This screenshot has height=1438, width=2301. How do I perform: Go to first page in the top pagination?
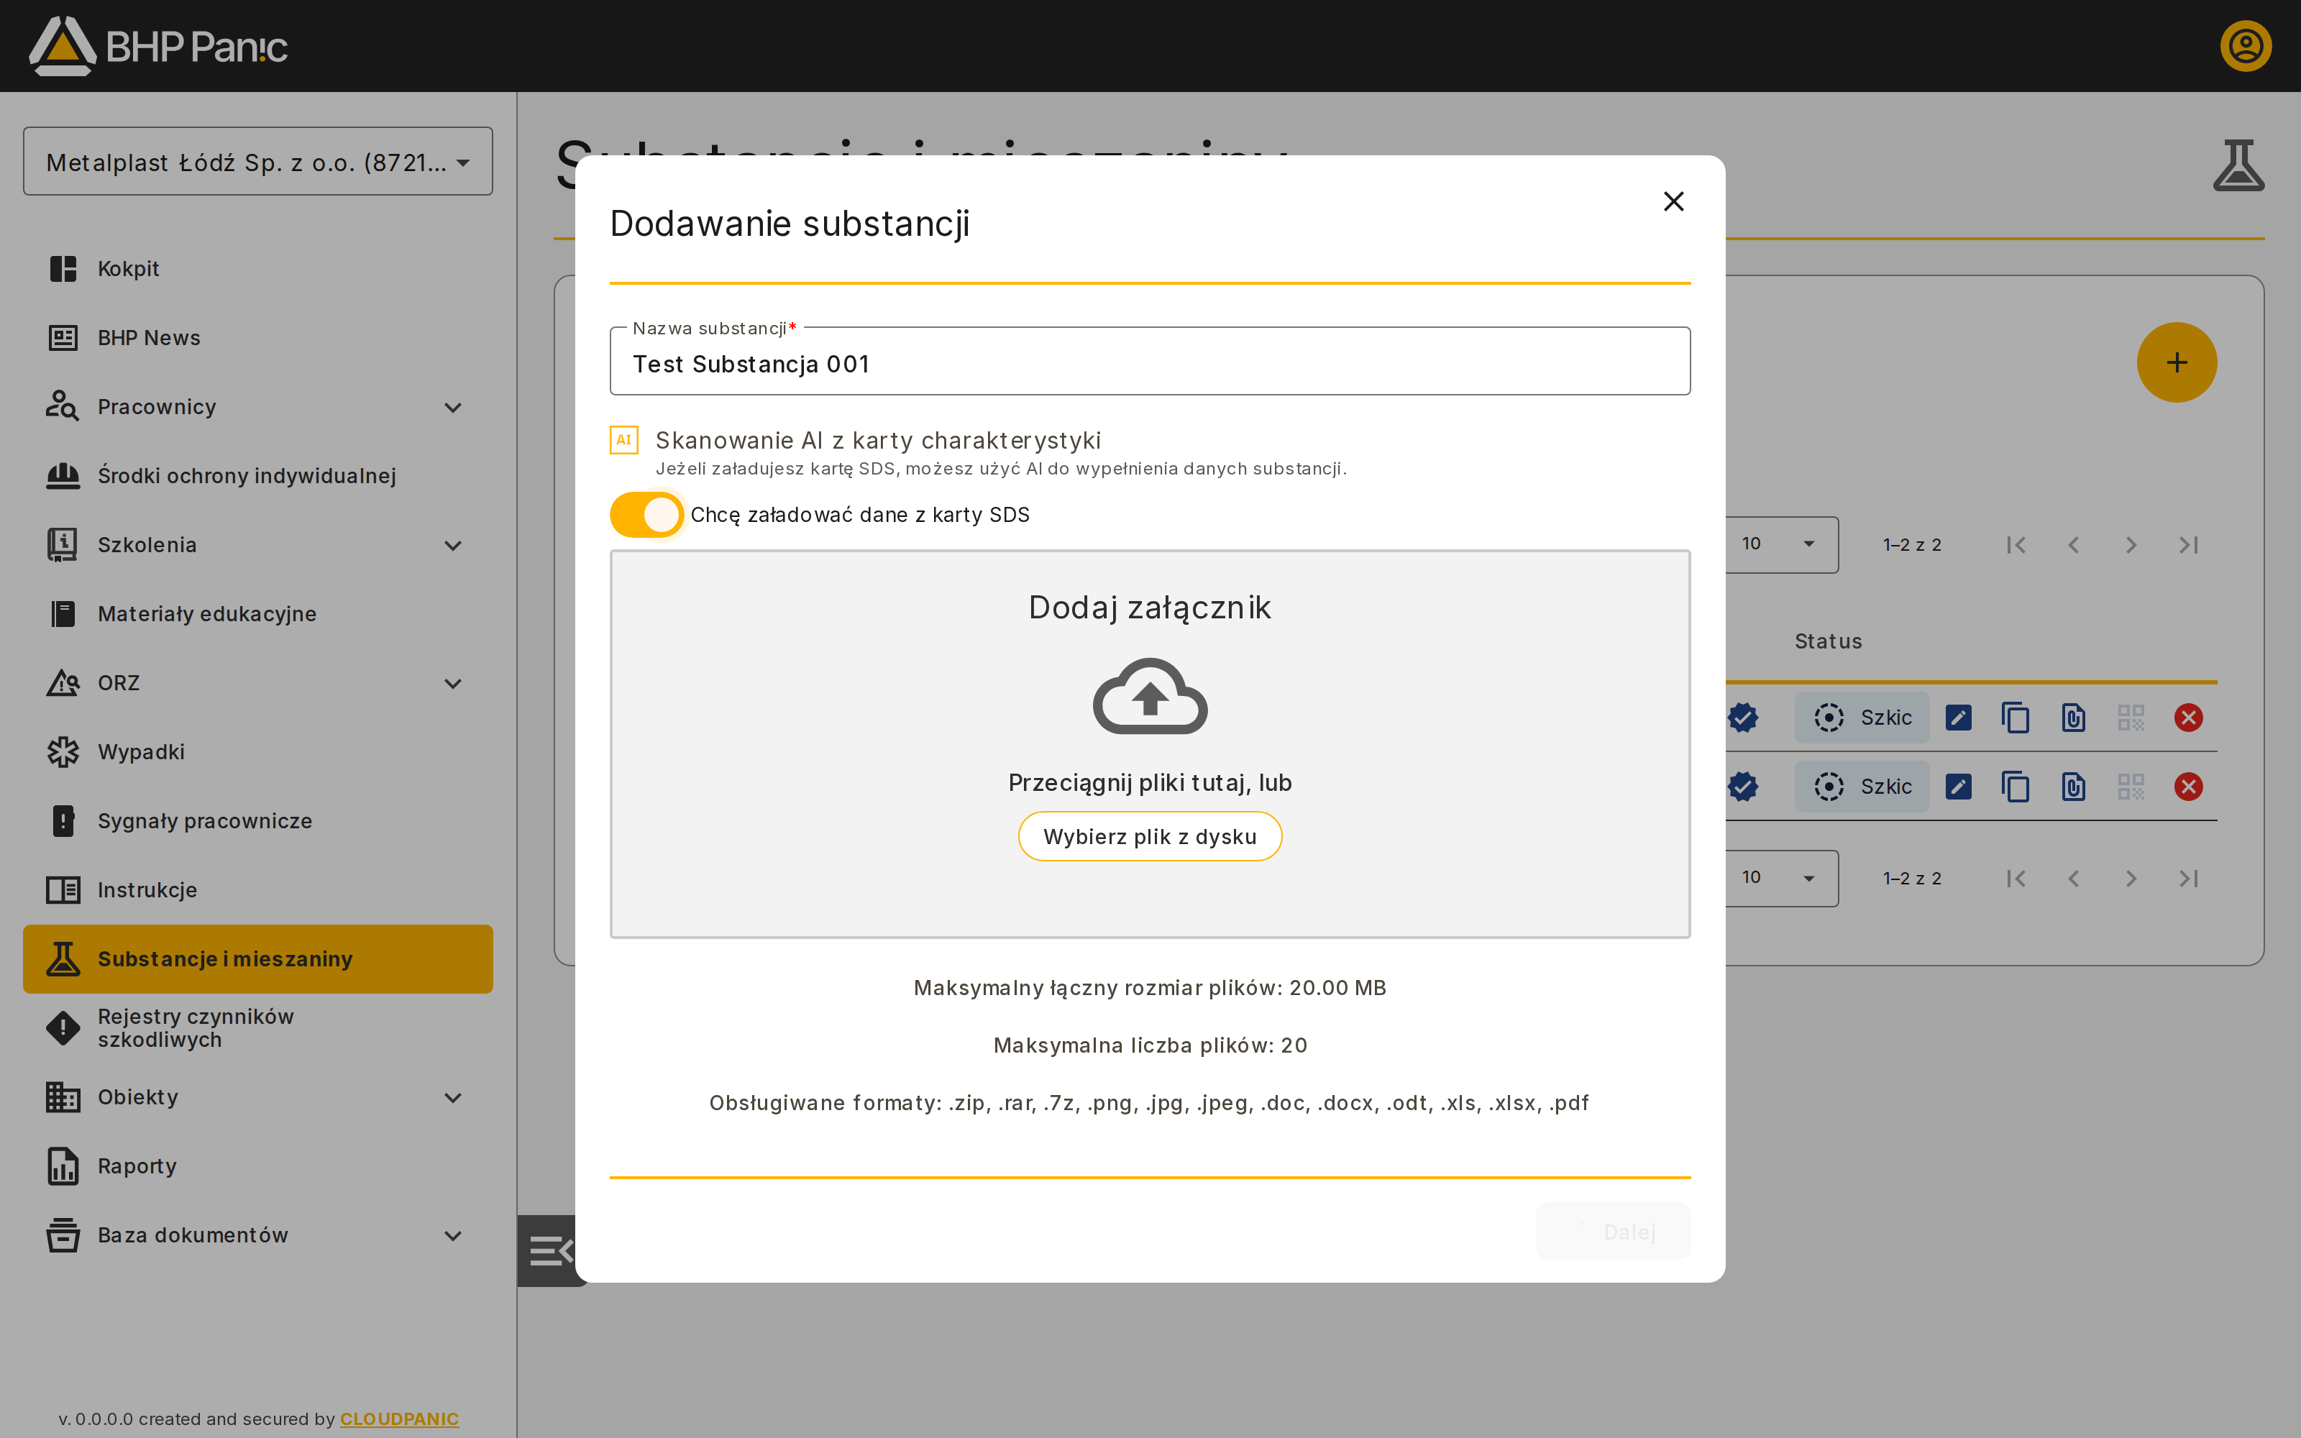pyautogui.click(x=2016, y=545)
